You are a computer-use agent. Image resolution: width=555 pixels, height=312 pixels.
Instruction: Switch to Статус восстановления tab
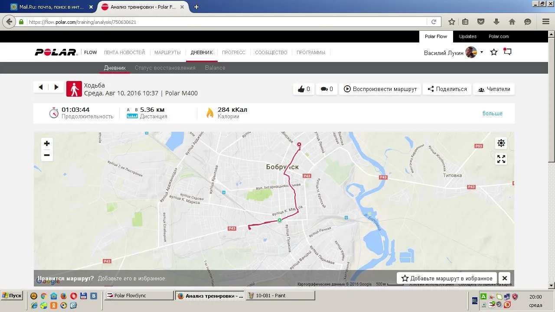pyautogui.click(x=165, y=68)
